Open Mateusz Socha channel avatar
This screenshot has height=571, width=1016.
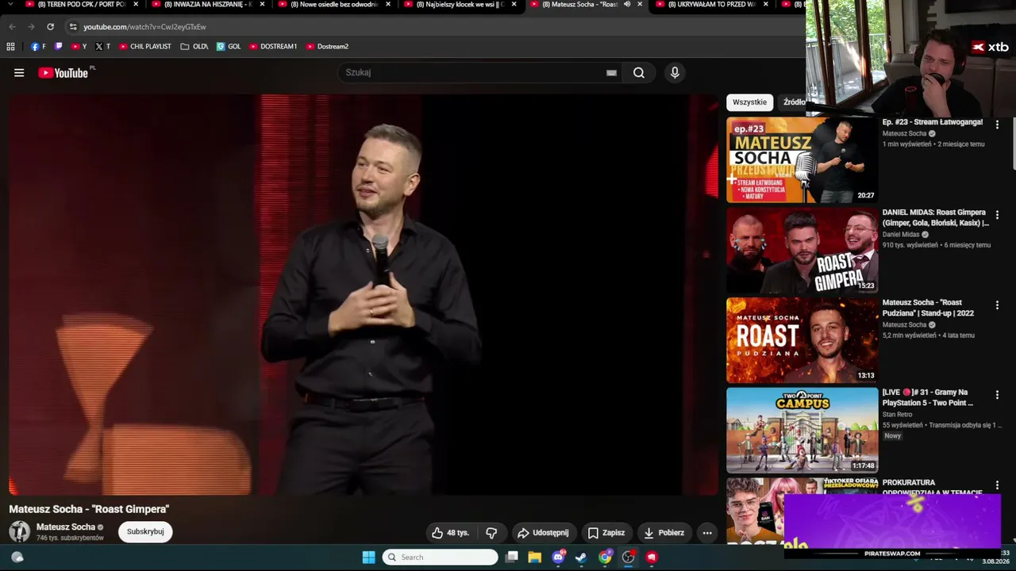tap(20, 531)
